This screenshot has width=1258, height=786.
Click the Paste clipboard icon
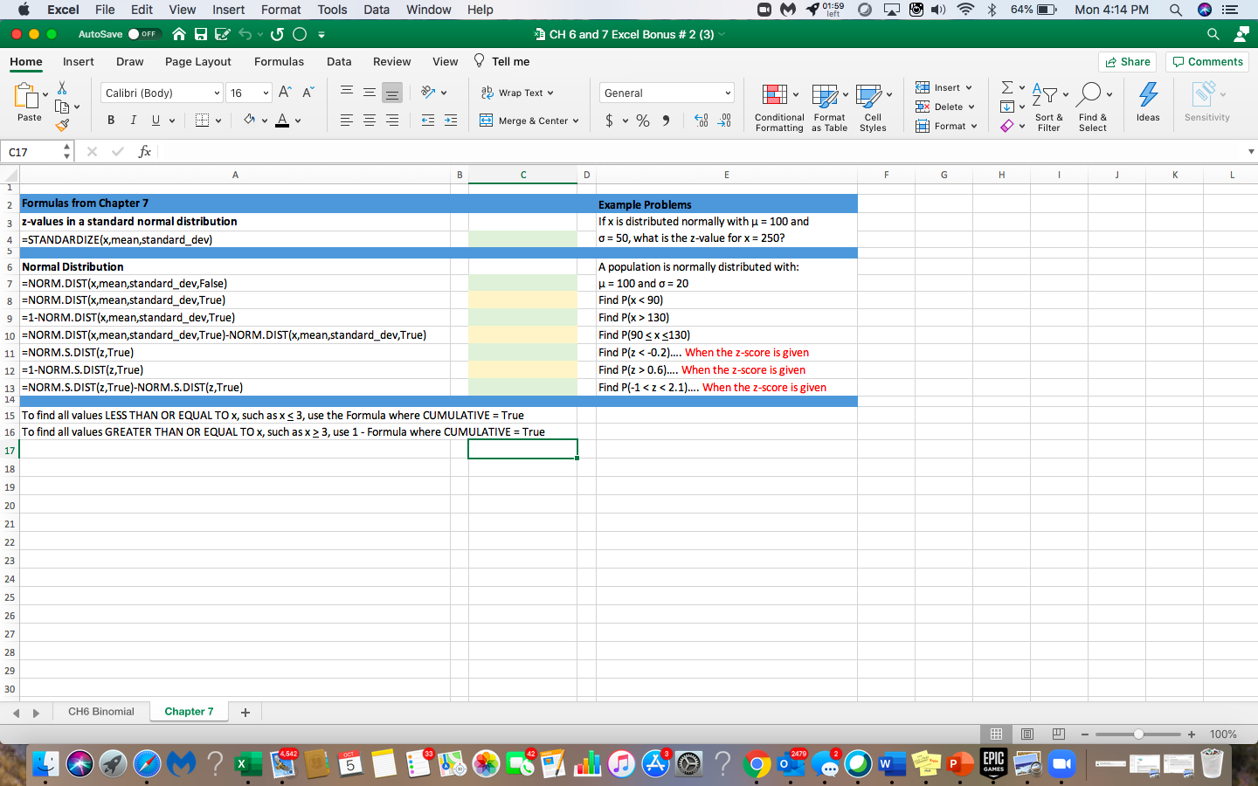pos(27,95)
